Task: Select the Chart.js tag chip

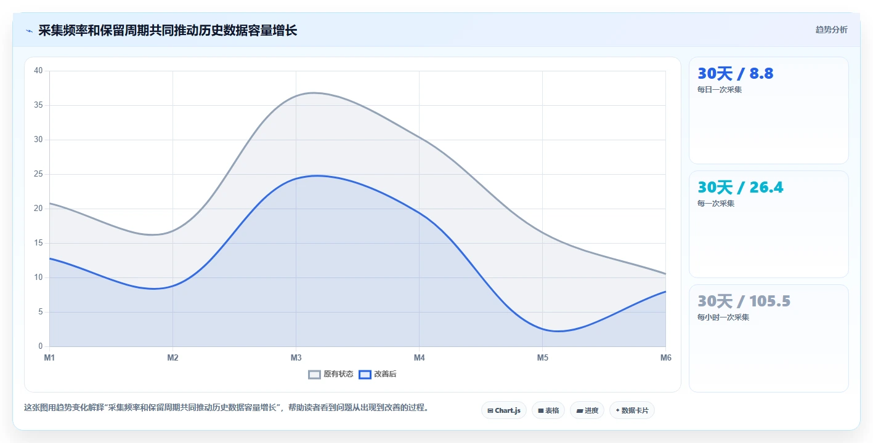Action: [504, 410]
